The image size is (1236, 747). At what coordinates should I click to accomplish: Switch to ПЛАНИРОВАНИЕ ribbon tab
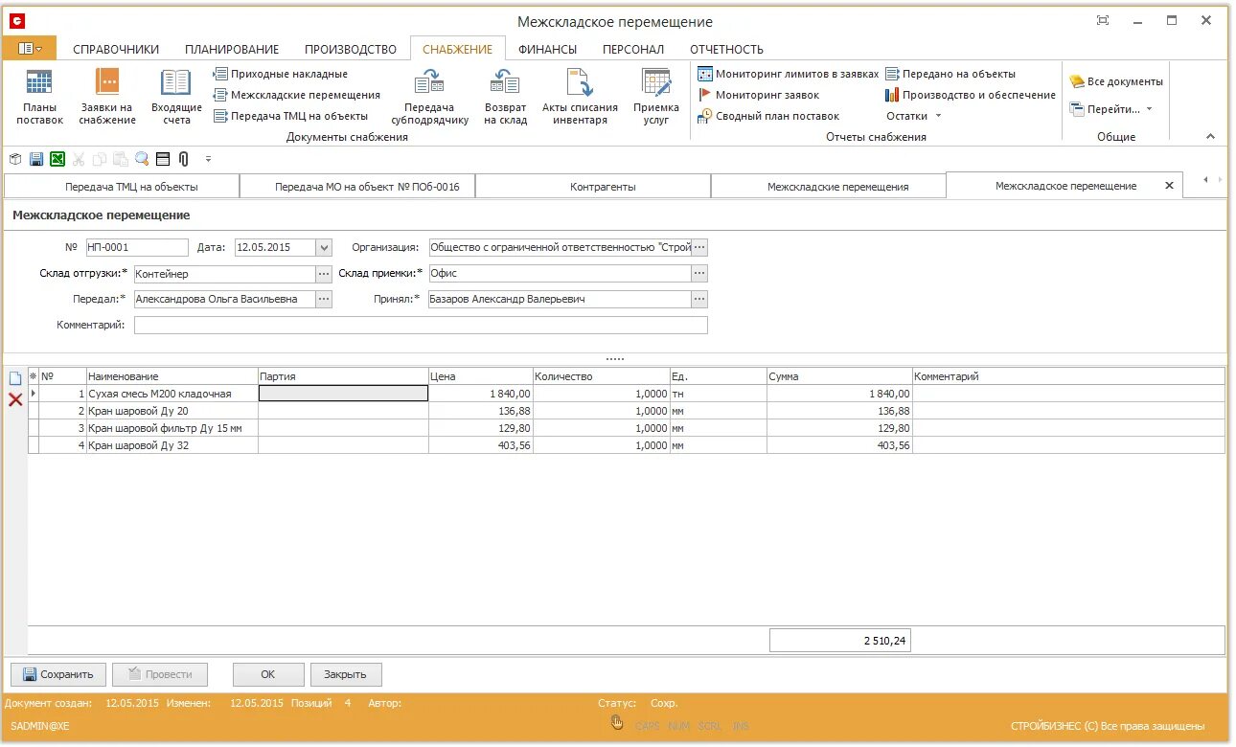click(232, 49)
